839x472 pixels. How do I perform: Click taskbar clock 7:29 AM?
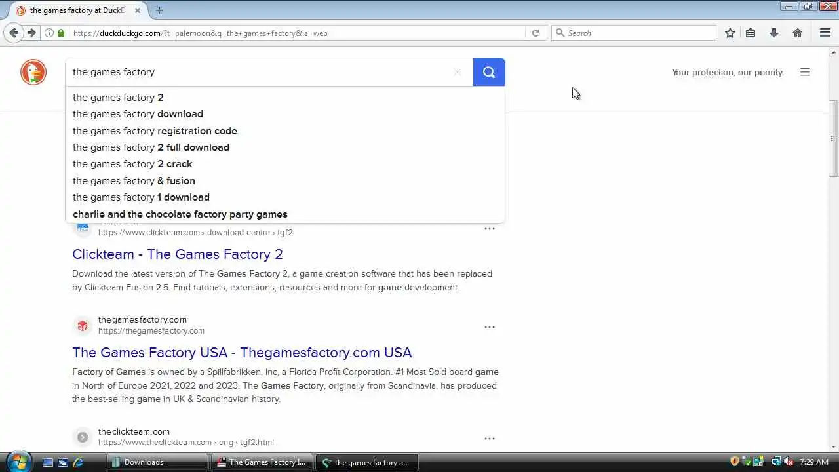(814, 462)
